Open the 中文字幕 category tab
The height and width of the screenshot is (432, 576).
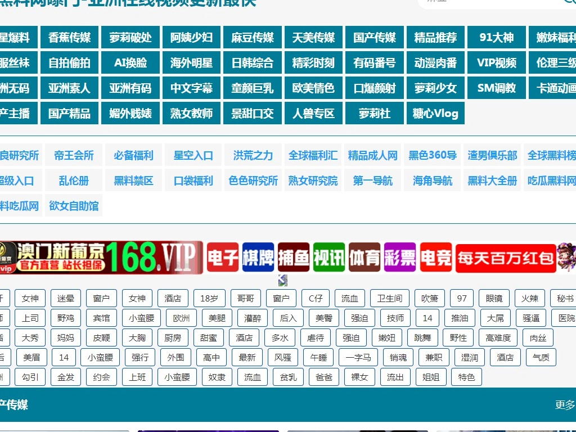tap(191, 88)
